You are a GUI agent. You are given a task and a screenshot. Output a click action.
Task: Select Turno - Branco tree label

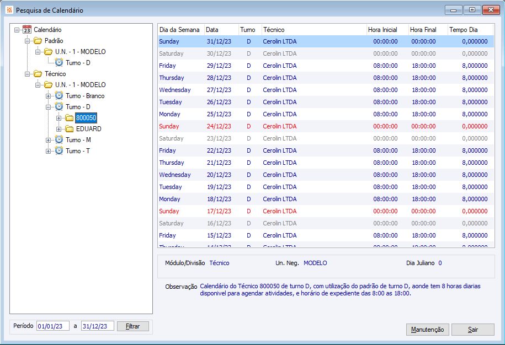[x=85, y=96]
